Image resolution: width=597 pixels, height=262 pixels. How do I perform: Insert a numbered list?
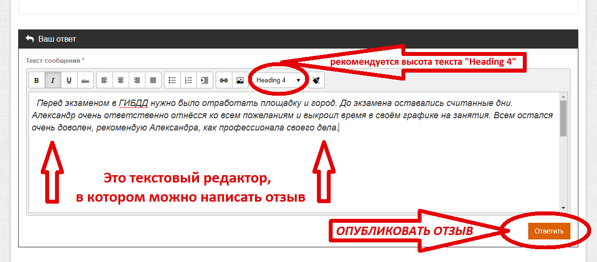(188, 80)
